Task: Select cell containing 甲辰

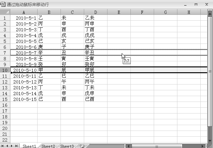Action: (95, 70)
